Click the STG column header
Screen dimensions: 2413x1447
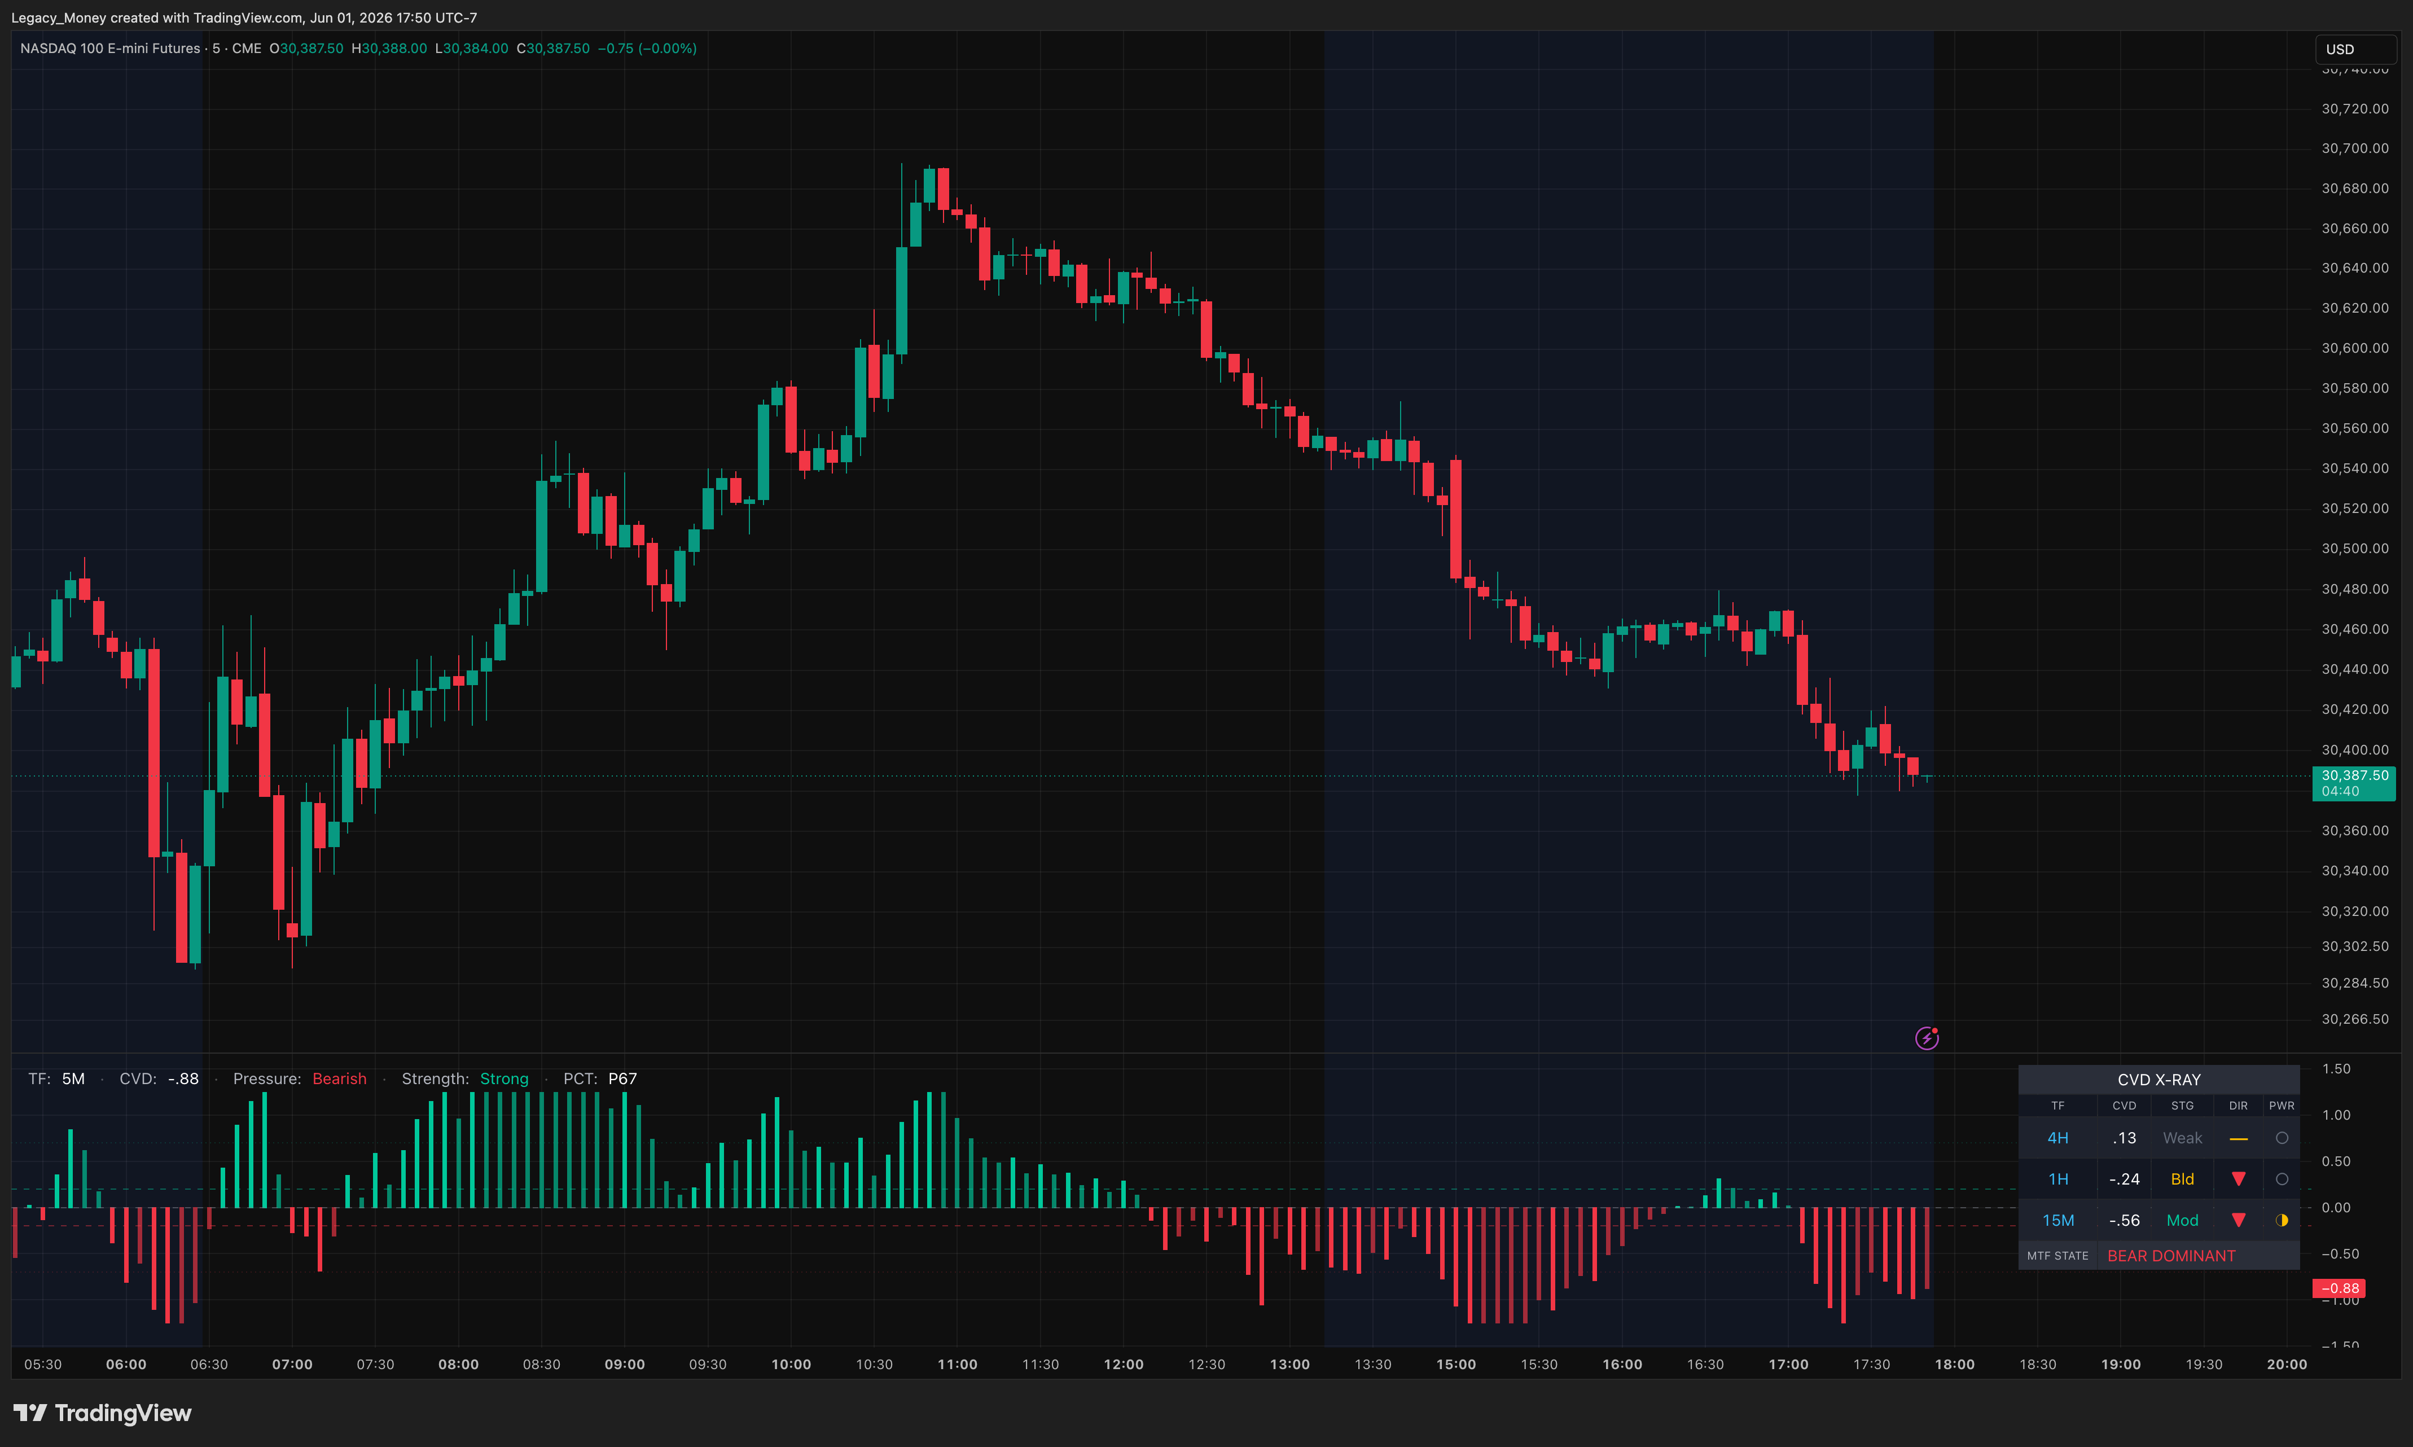pos(2182,1106)
